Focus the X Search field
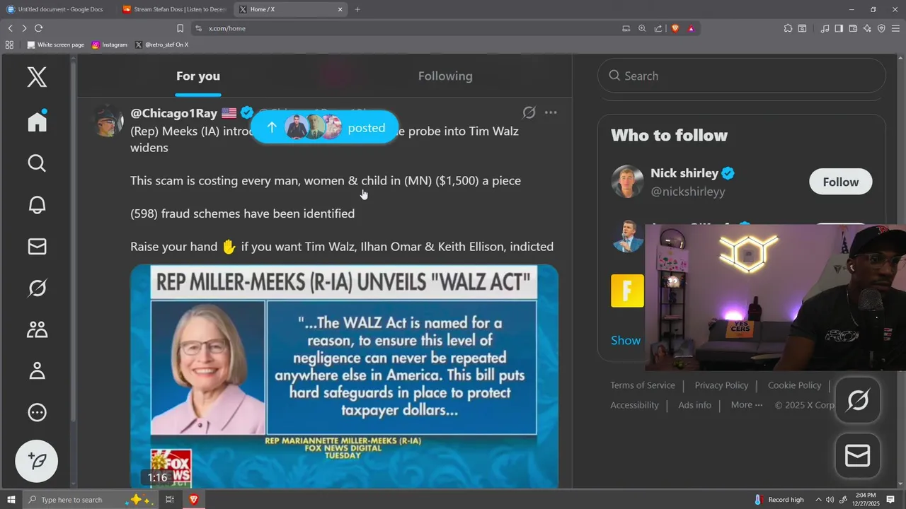The image size is (906, 509). 741,76
